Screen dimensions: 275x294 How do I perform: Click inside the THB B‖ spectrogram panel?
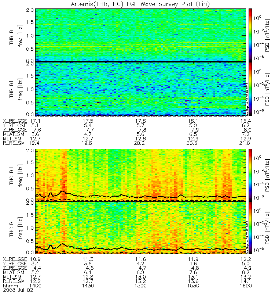[140, 89]
